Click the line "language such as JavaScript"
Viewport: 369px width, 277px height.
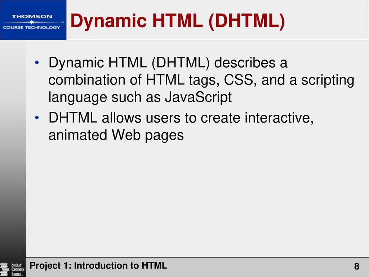[140, 97]
